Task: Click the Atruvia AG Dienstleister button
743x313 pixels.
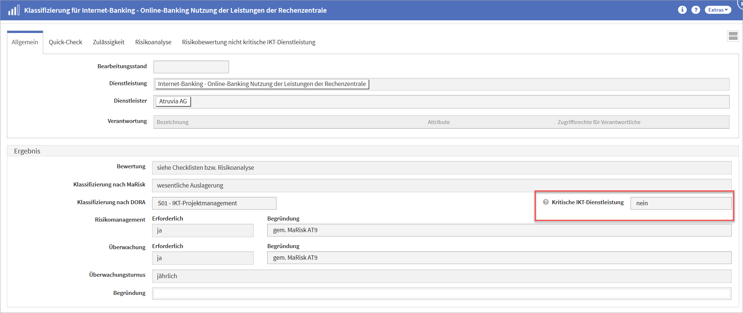Action: tap(173, 101)
